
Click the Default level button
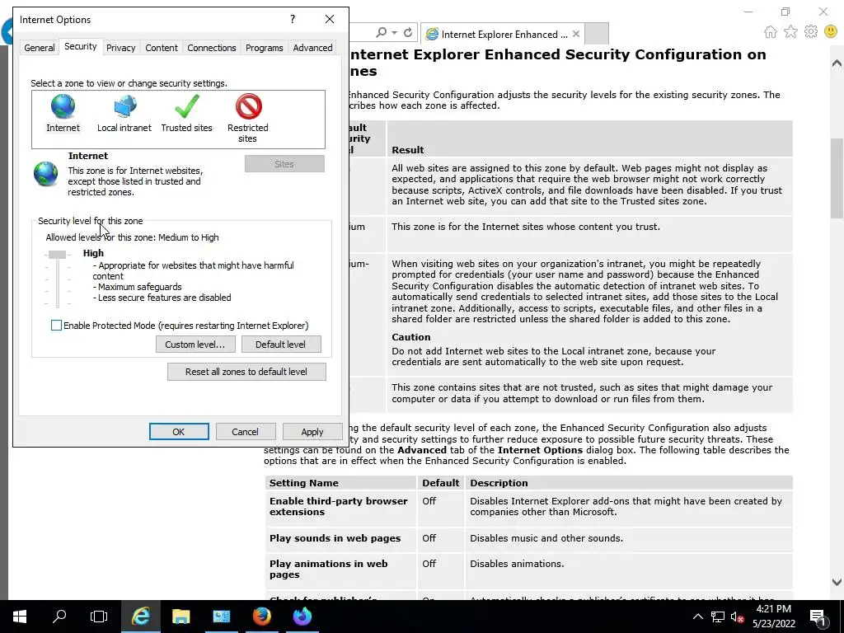[x=280, y=345]
